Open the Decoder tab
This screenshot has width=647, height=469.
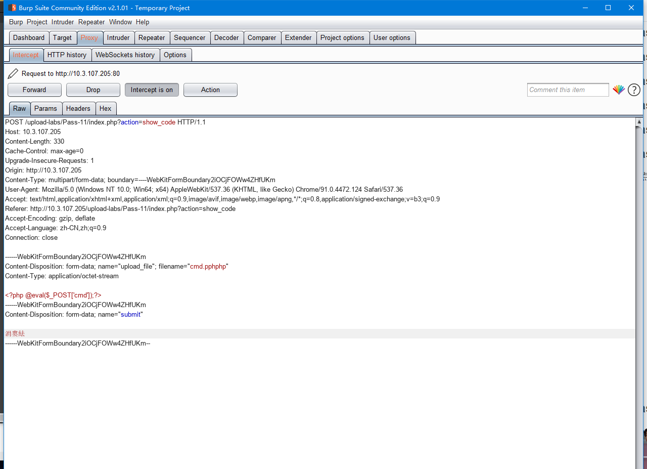click(226, 38)
